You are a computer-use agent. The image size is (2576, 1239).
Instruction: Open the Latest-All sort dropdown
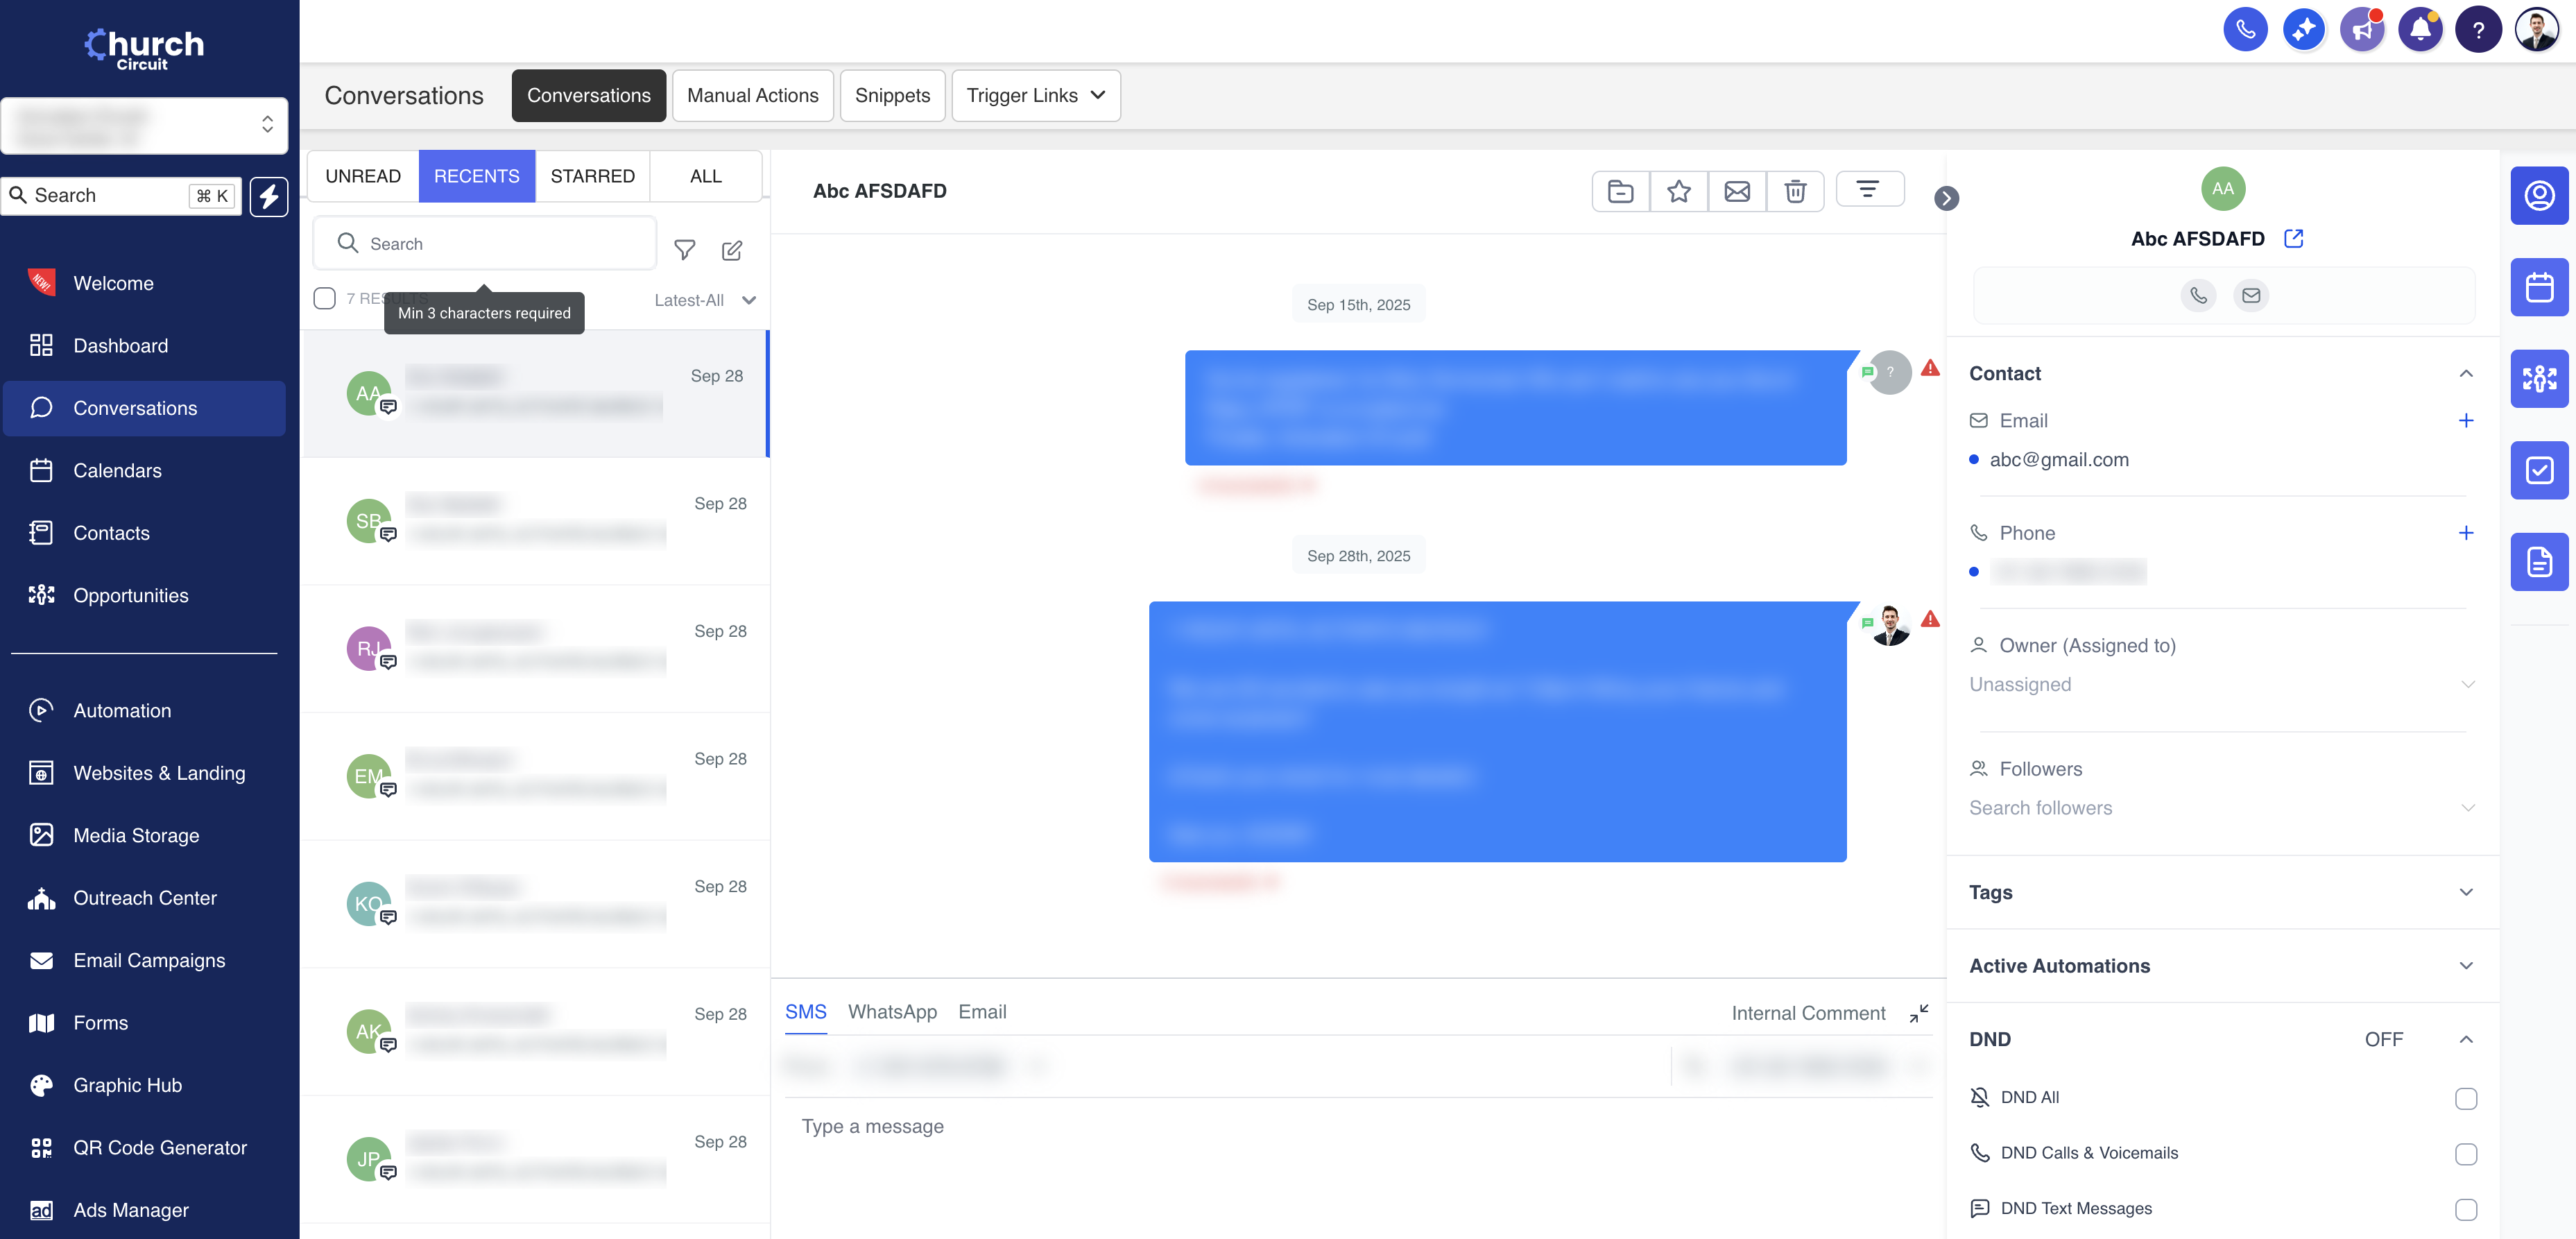(x=705, y=299)
